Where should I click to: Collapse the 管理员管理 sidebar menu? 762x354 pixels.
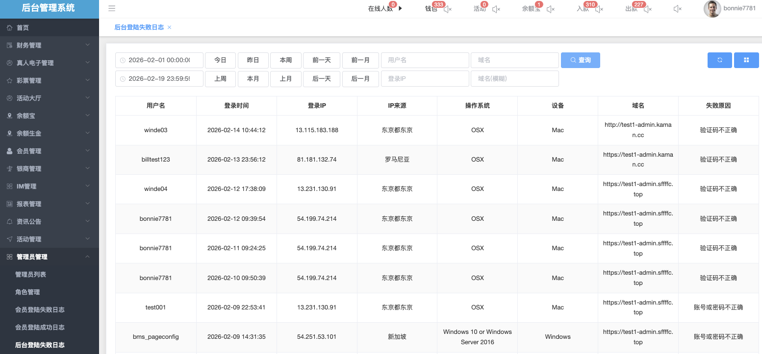[x=49, y=257]
